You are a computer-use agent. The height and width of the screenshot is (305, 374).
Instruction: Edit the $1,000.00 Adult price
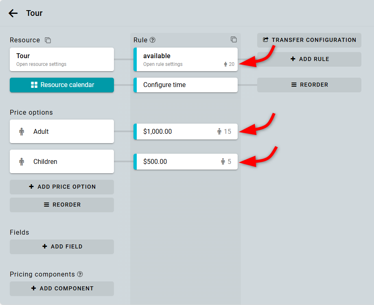[175, 131]
